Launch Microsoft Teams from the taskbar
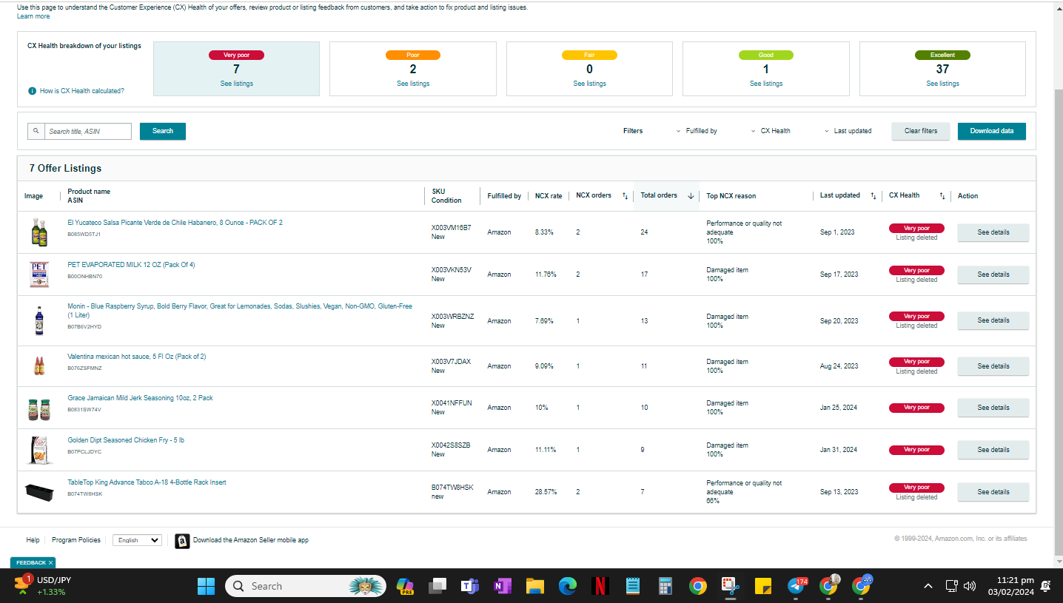 click(470, 586)
